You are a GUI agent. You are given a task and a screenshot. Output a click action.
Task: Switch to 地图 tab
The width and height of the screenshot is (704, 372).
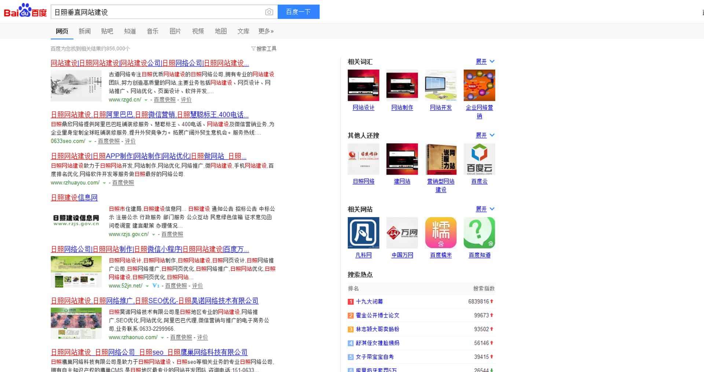[x=221, y=31]
